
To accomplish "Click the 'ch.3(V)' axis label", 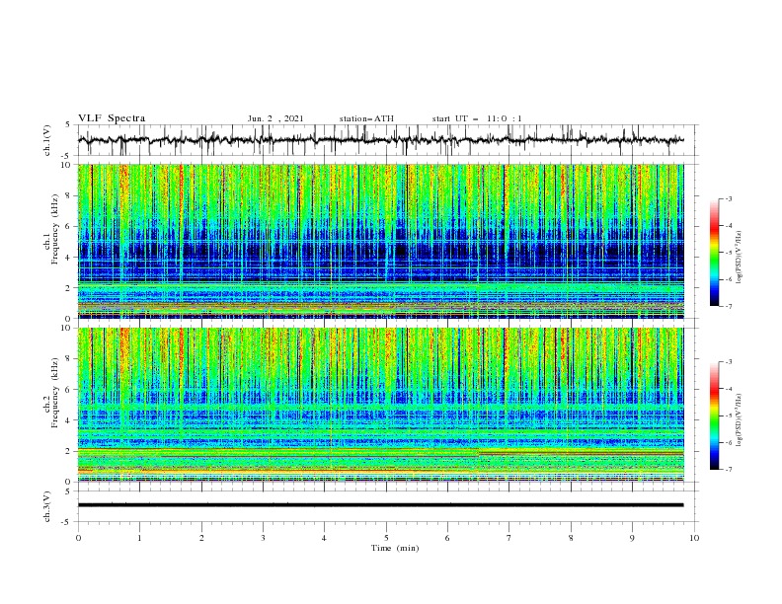I will pyautogui.click(x=47, y=506).
